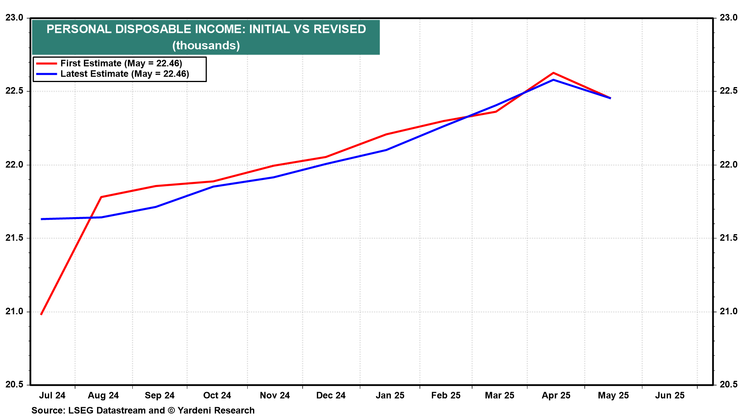The width and height of the screenshot is (743, 418).
Task: Click the red line's July 2024 starting point
Action: coord(41,314)
